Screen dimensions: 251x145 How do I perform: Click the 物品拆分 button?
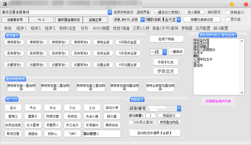[169, 116]
